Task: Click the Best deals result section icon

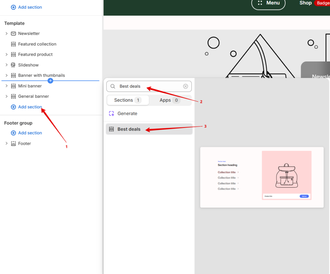Action: (x=111, y=129)
